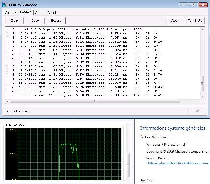Click the console scroll-up arrow
Image resolution: width=210 pixels, height=184 pixels.
tap(202, 29)
